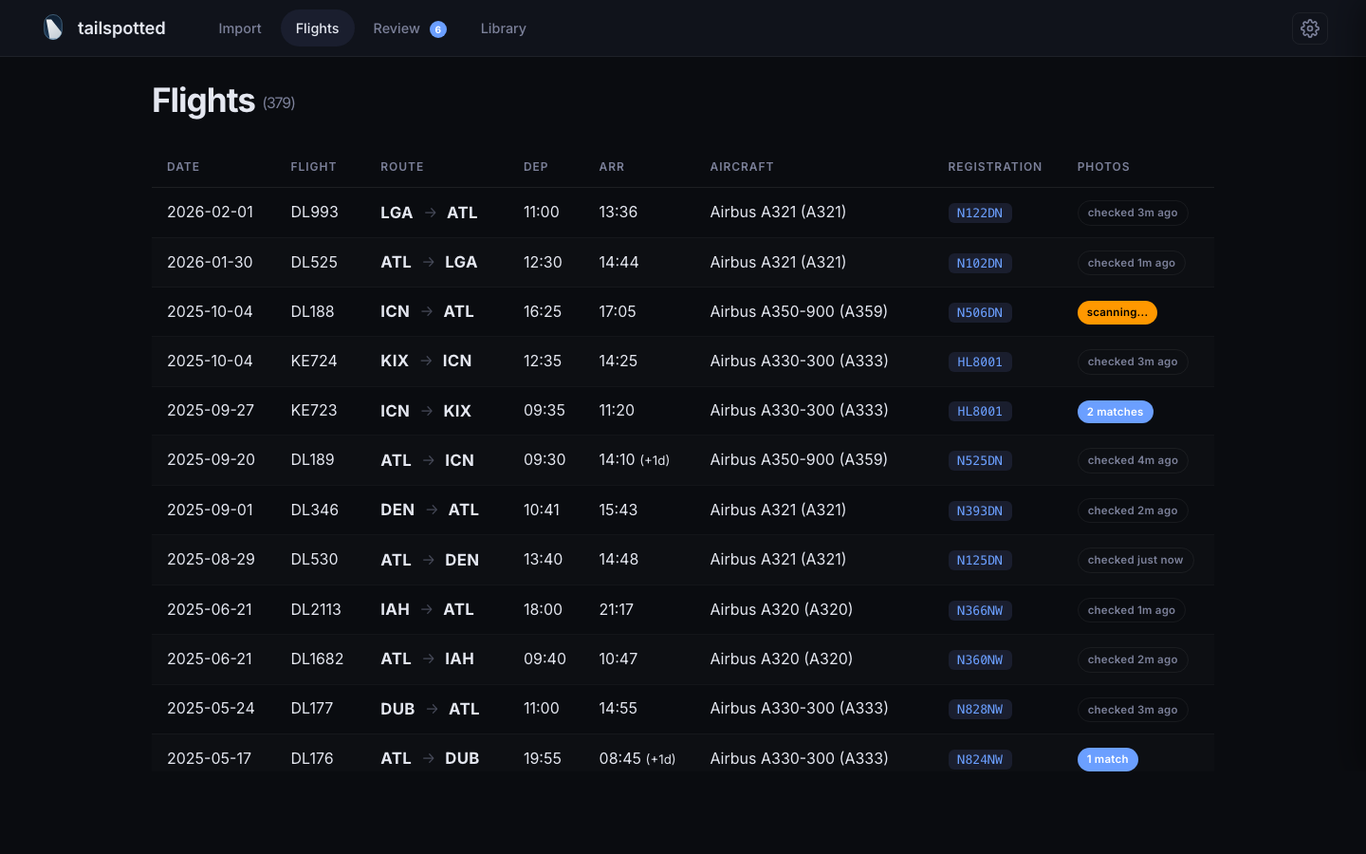Viewport: 1366px width, 854px height.
Task: Open registration N828NW
Action: tap(980, 709)
